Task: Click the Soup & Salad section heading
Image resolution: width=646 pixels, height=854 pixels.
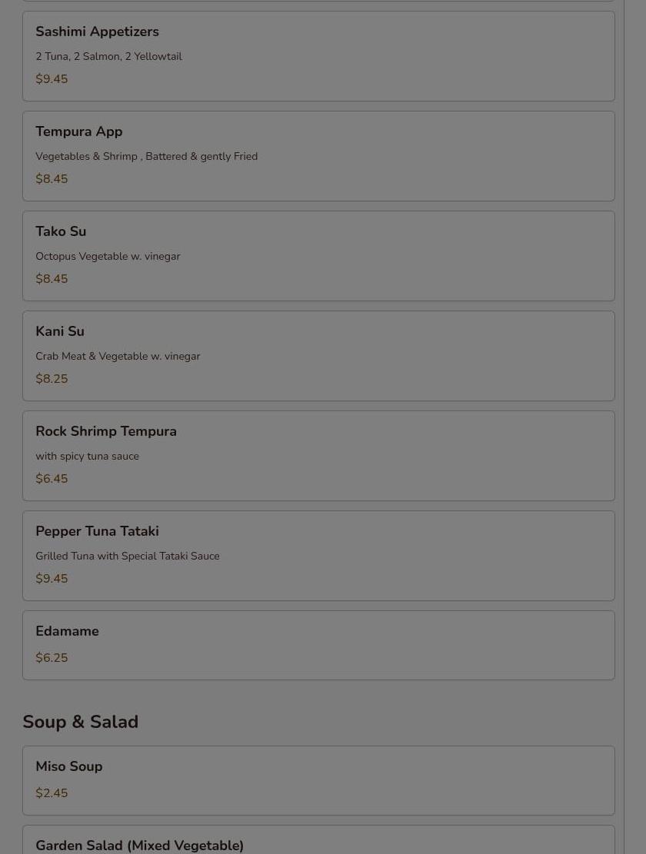Action: tap(80, 722)
